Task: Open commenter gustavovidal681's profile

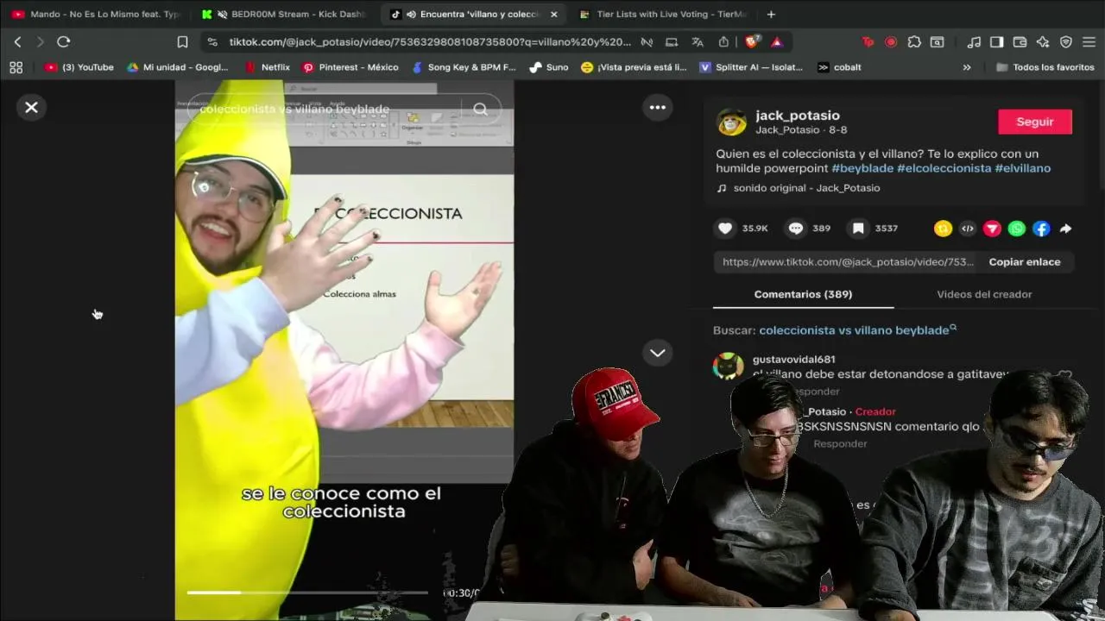Action: [793, 360]
